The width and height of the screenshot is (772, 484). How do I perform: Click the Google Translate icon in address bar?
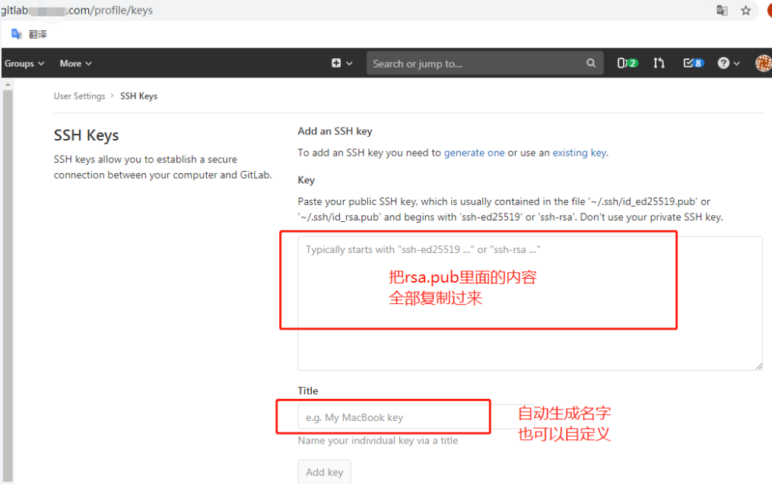point(721,11)
